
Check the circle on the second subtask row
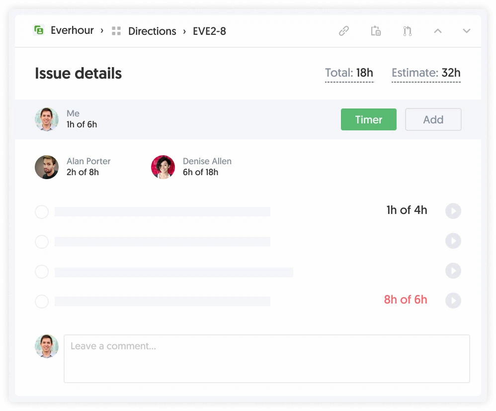[42, 242]
